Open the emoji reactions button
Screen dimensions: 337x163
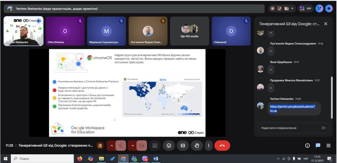(169, 146)
